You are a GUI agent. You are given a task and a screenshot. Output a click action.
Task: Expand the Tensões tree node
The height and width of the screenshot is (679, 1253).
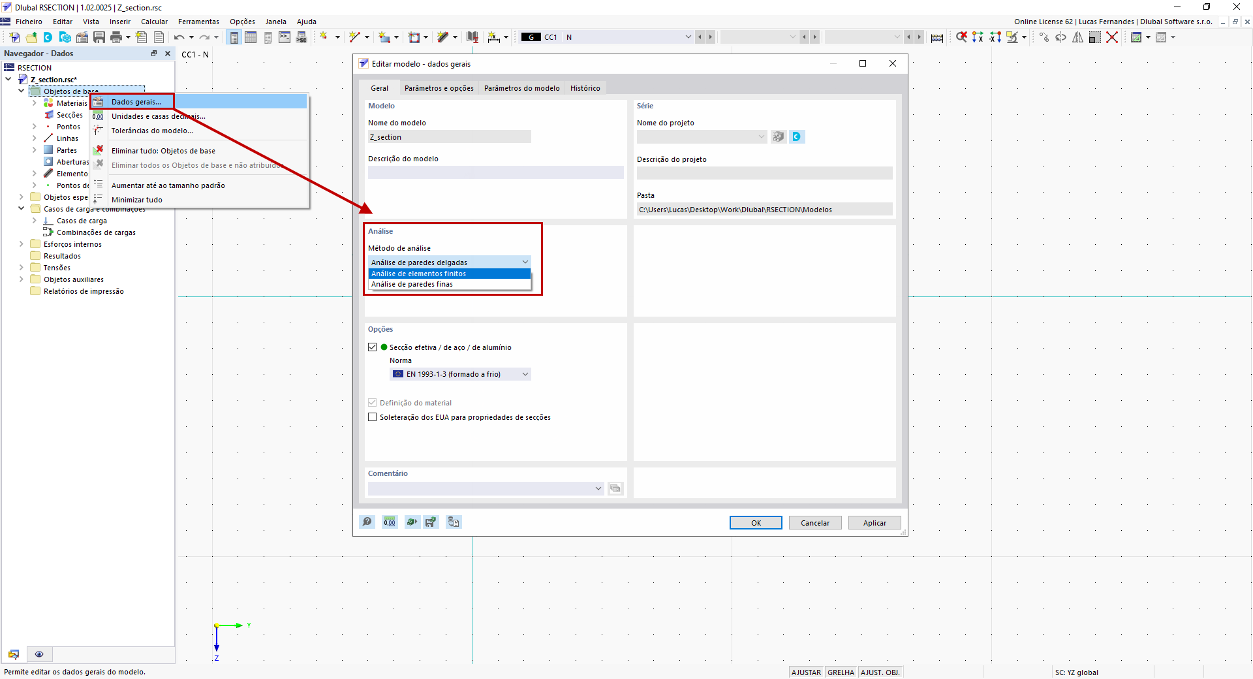[x=22, y=268]
